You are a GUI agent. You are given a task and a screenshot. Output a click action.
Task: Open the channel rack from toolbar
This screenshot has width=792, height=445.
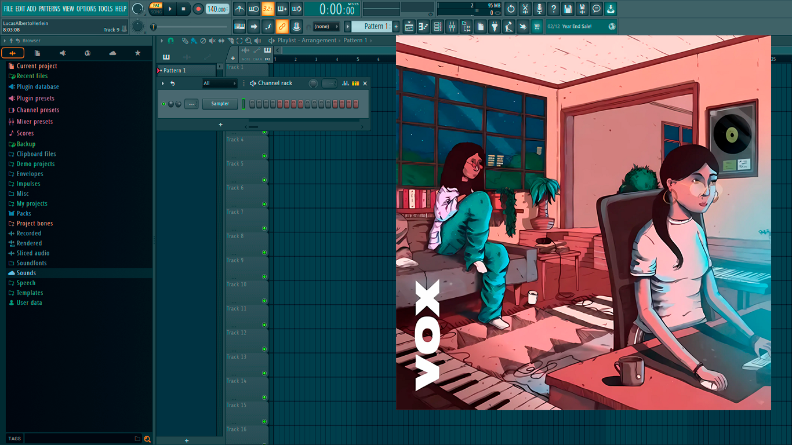click(x=437, y=26)
